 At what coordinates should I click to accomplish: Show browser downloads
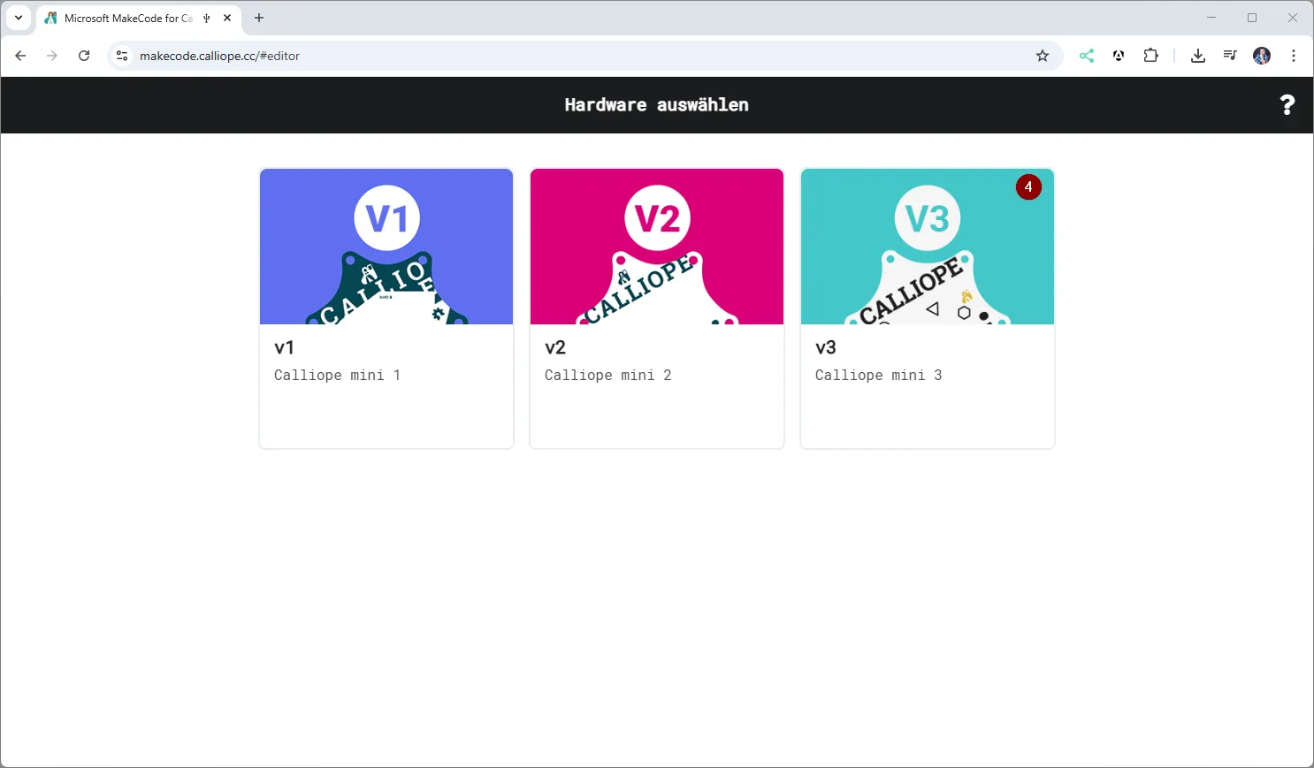click(1198, 56)
